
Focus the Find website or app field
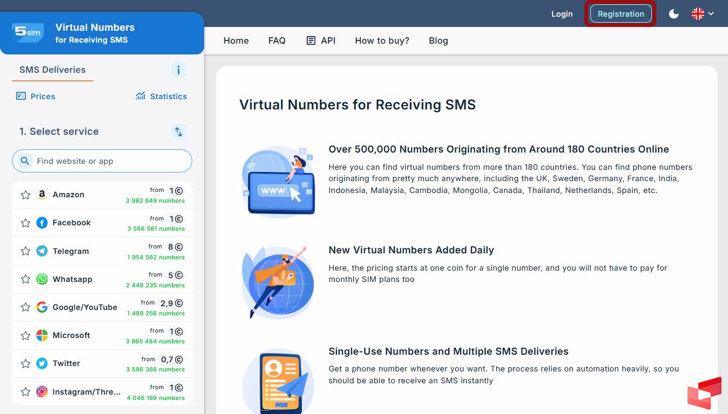point(108,161)
